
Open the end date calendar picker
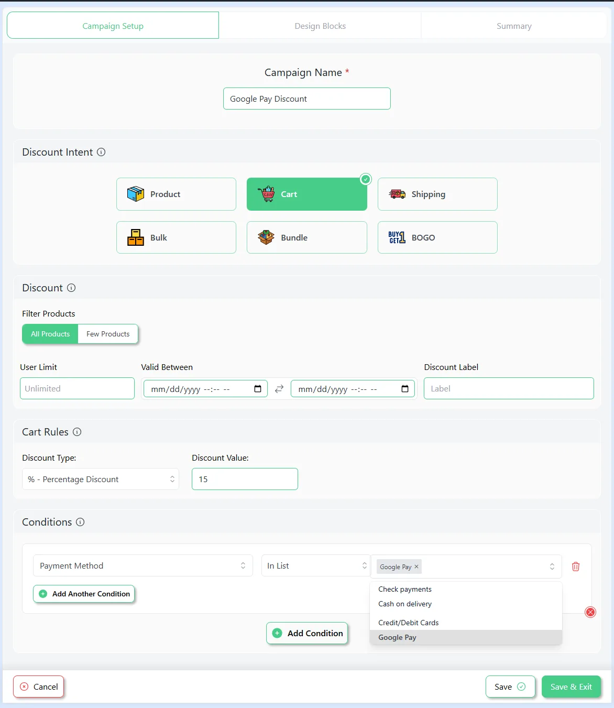pyautogui.click(x=405, y=389)
